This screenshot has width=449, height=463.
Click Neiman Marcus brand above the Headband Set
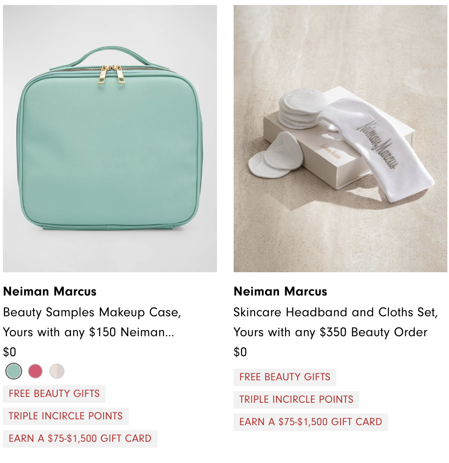(280, 291)
